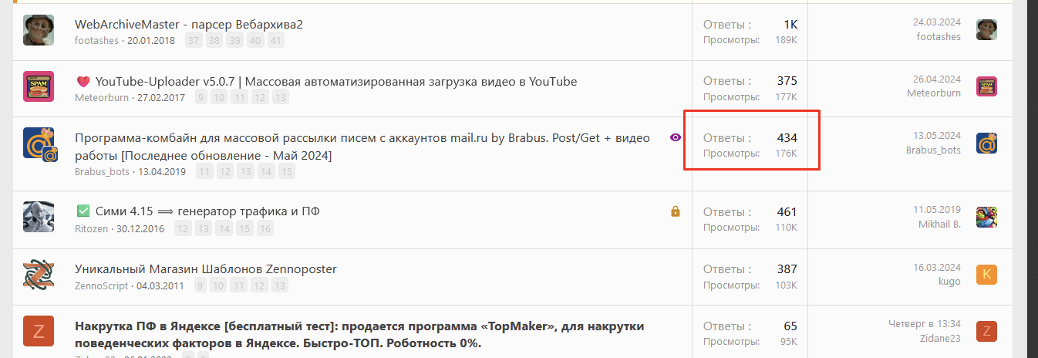Go to page 12 of Сими 4.15 thread
1038x358 pixels.
[x=183, y=228]
